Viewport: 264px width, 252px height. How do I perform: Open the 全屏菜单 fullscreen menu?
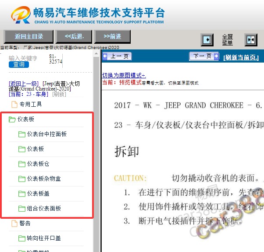coord(227,40)
